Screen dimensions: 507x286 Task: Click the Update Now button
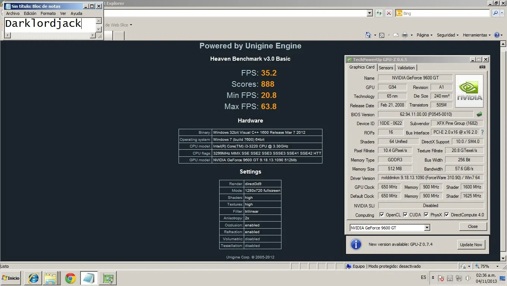pos(471,245)
